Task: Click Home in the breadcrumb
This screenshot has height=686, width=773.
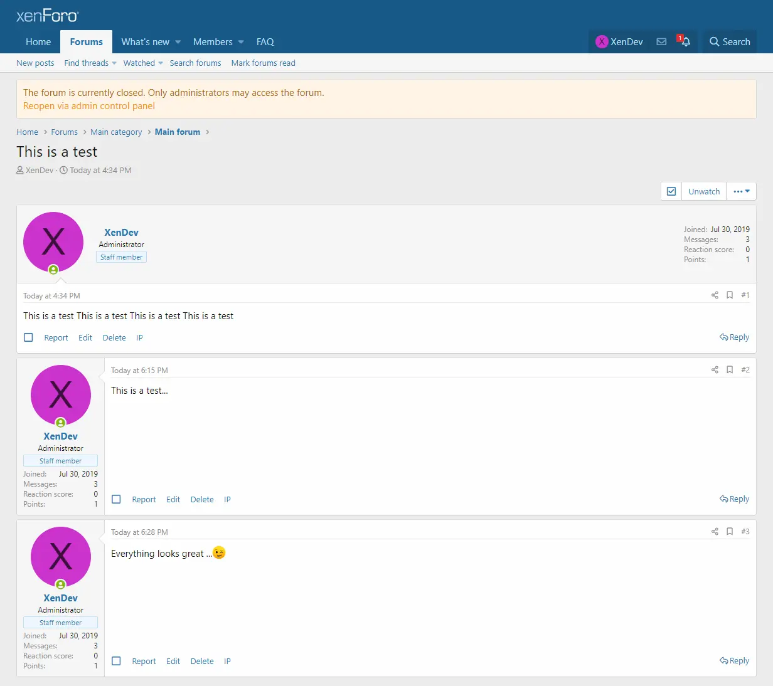Action: 27,132
